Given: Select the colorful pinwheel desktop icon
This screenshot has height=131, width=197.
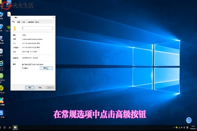Looking at the screenshot, I should point(2,102).
